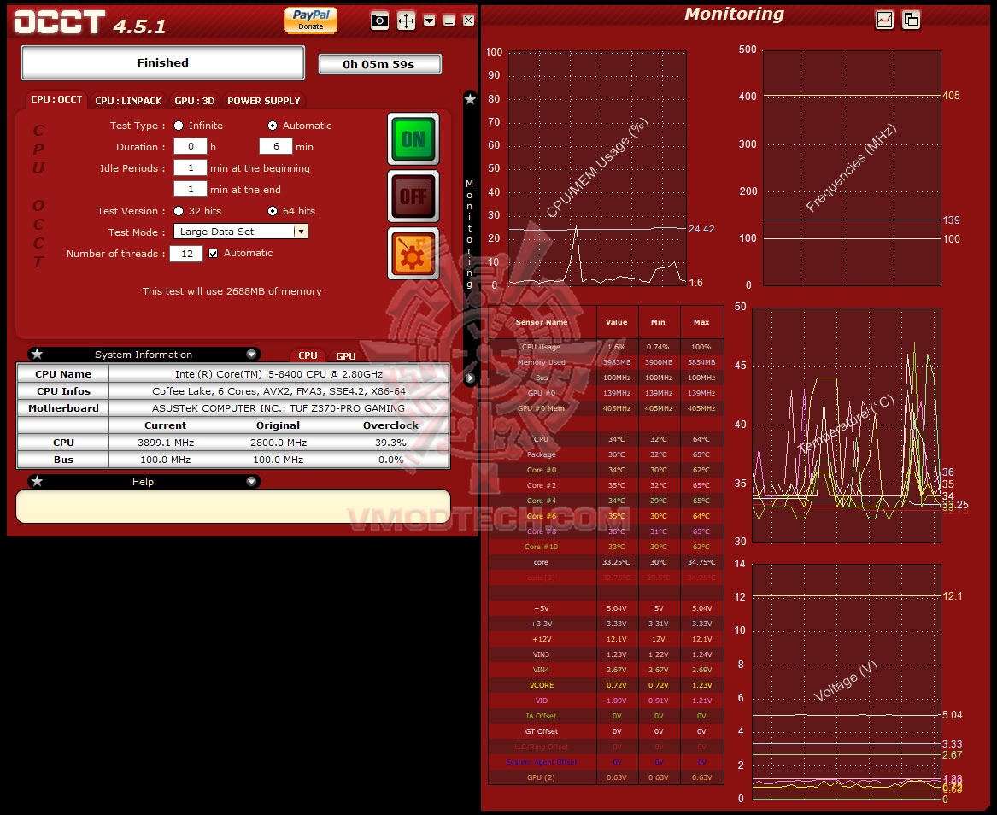Click the windows icon in Monitoring header
This screenshot has height=815, width=997.
click(912, 20)
